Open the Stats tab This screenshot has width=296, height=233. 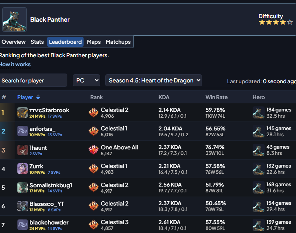coord(37,42)
